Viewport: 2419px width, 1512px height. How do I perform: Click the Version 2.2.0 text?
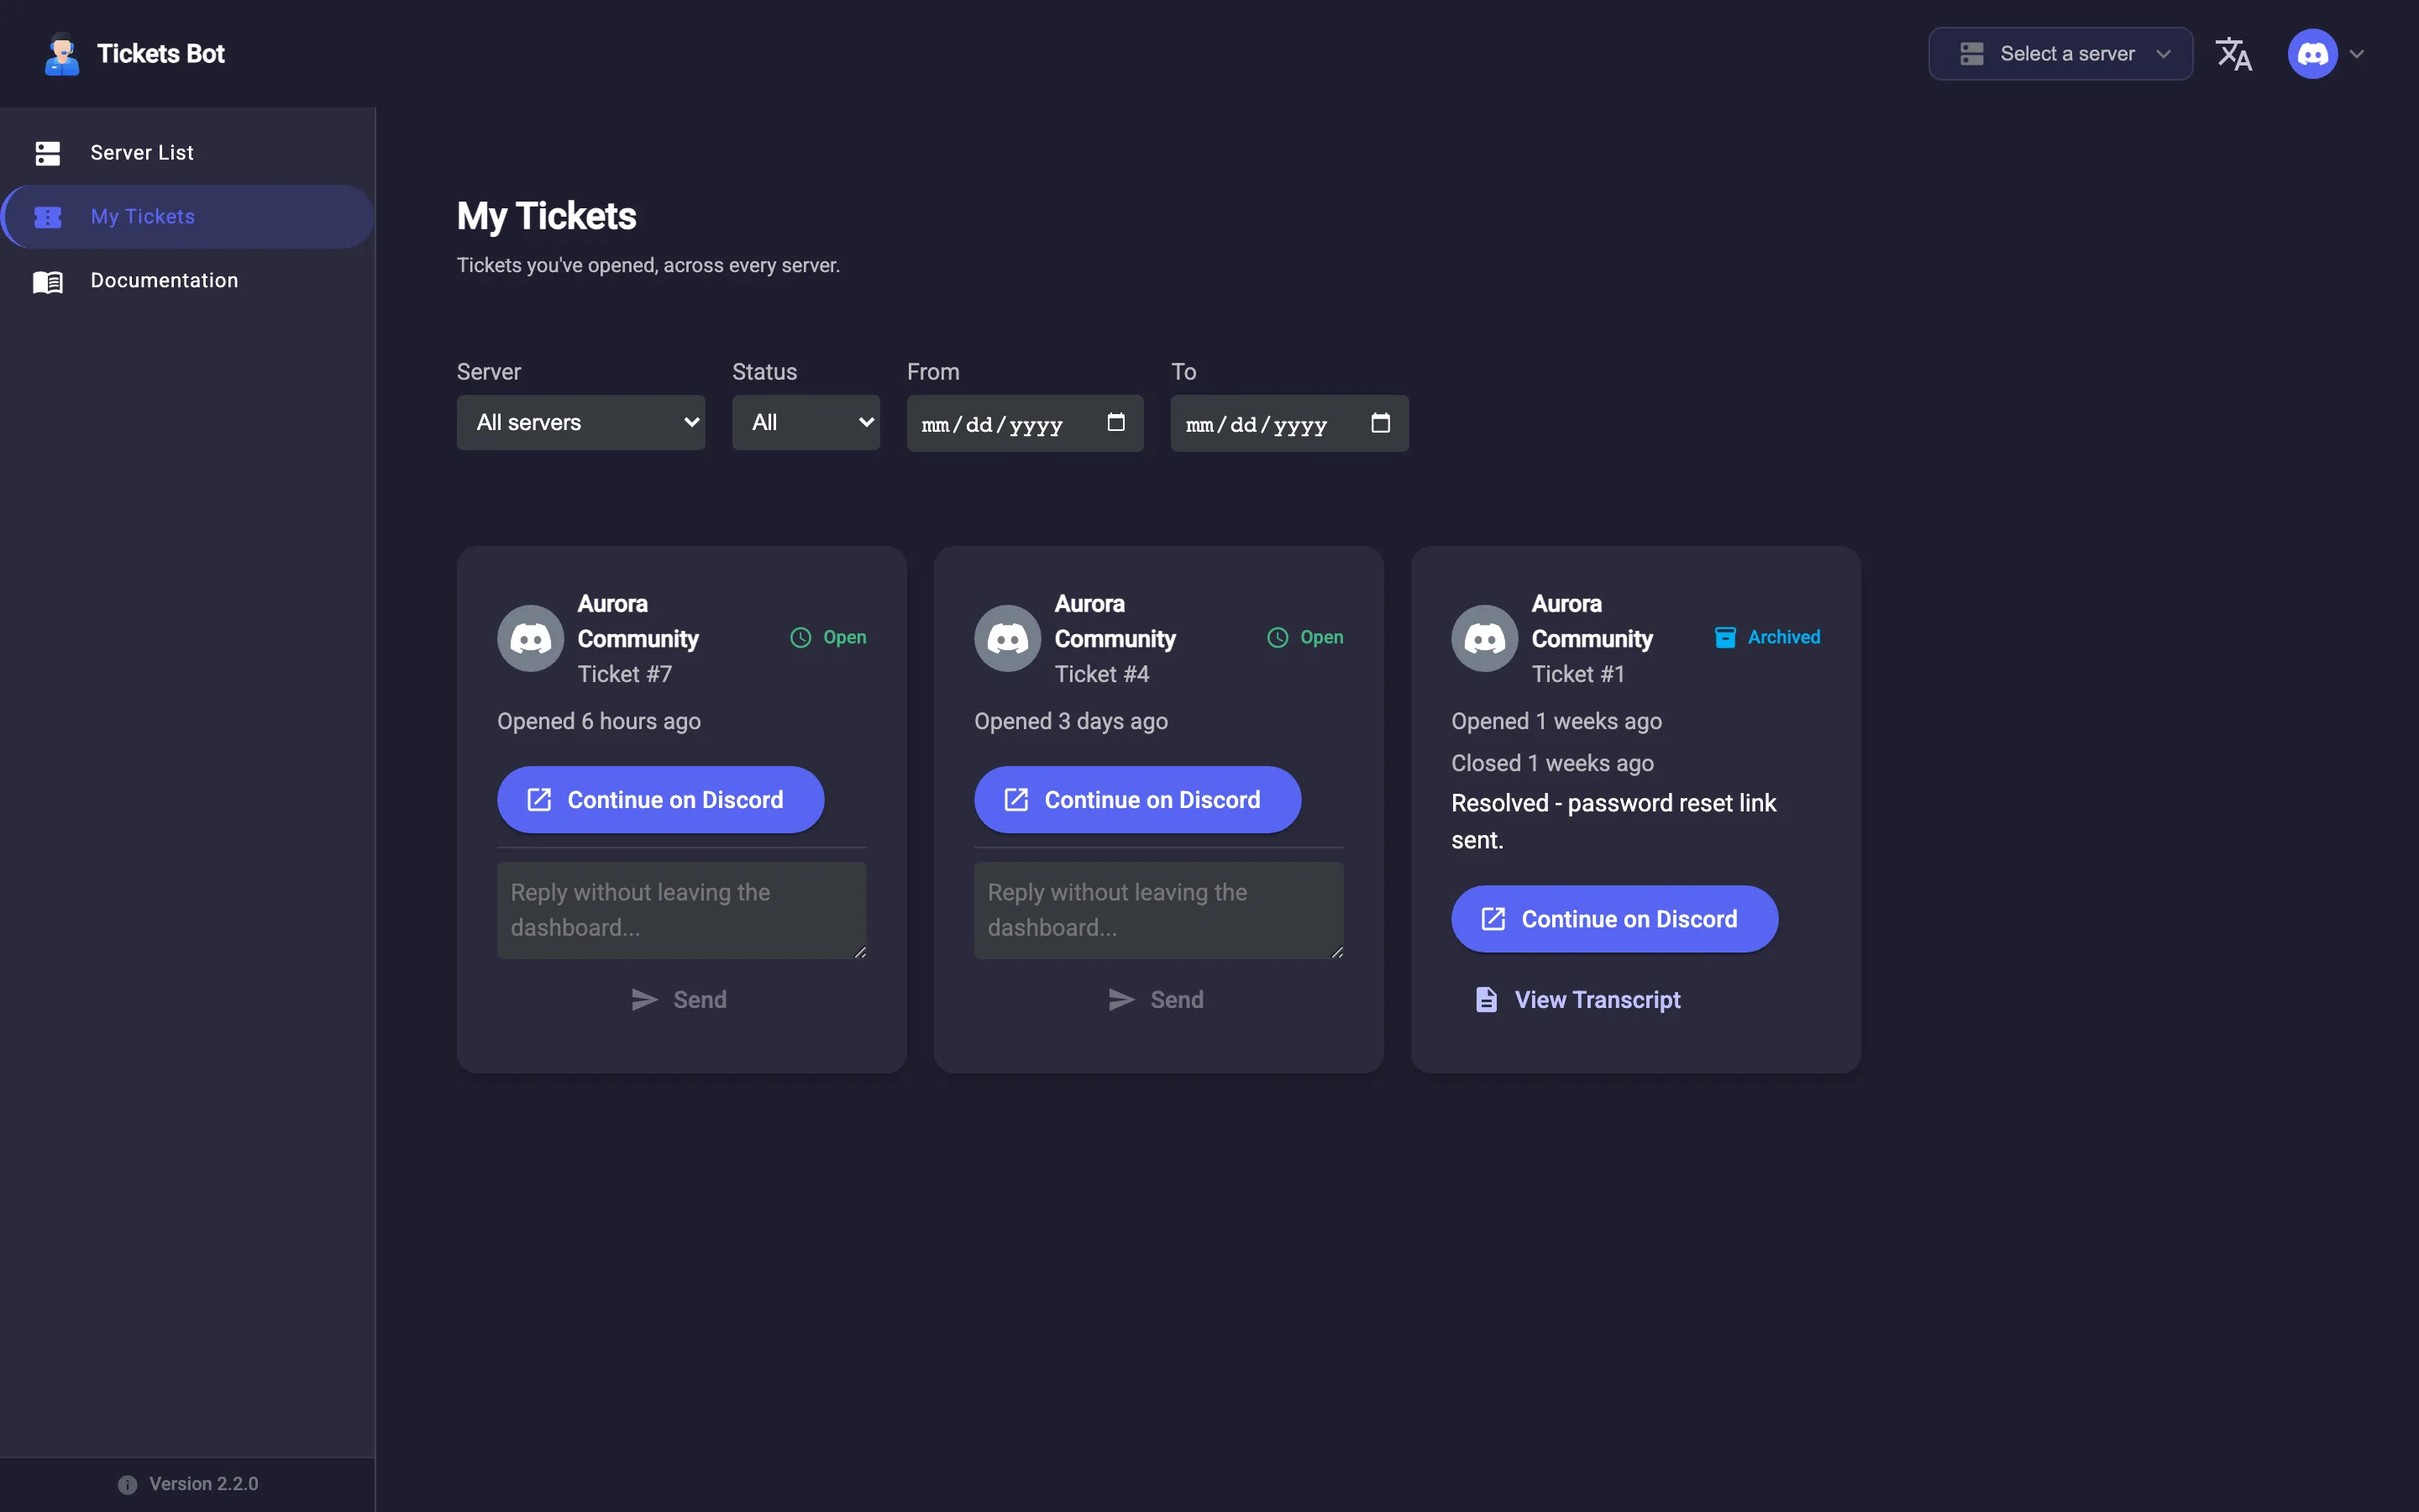coord(204,1484)
